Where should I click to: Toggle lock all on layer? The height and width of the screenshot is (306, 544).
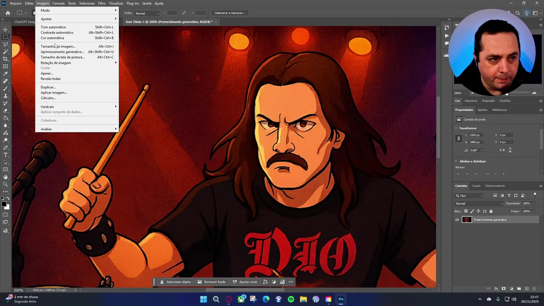pos(491,211)
